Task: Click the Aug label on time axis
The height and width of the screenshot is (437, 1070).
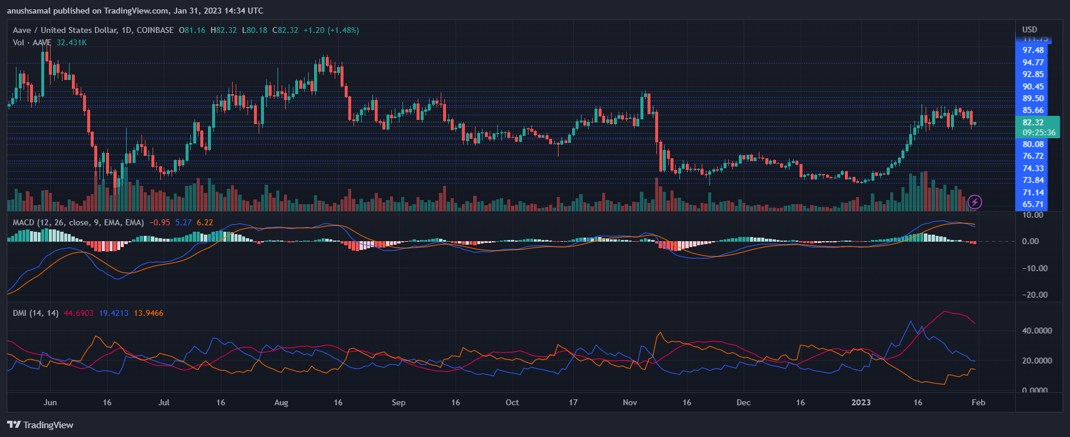Action: (x=281, y=402)
